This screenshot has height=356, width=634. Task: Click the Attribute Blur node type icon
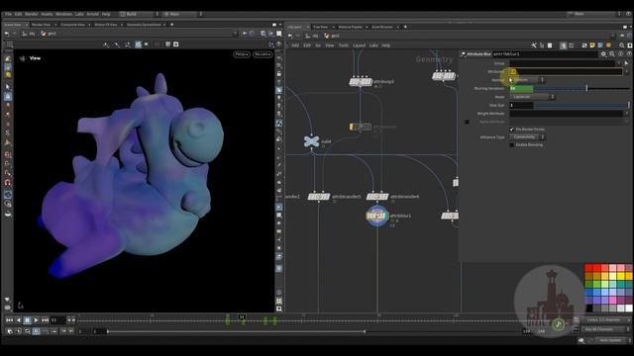point(464,54)
